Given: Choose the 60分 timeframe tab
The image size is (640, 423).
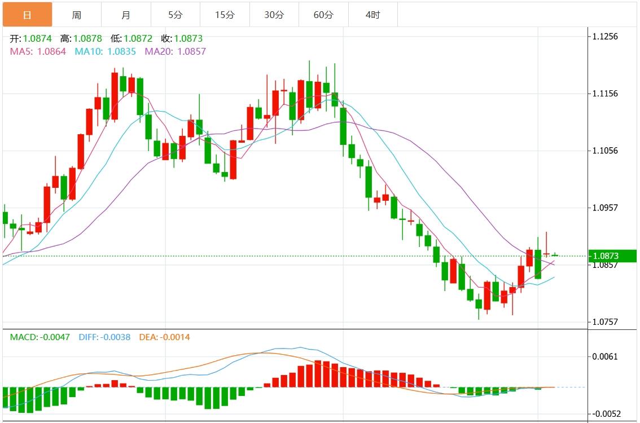Looking at the screenshot, I should pos(323,15).
